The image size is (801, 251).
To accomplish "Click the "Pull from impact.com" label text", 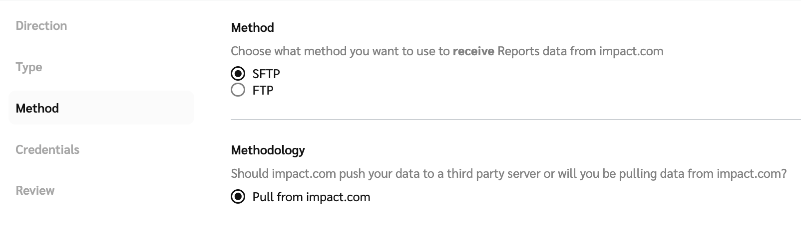I will pos(311,197).
